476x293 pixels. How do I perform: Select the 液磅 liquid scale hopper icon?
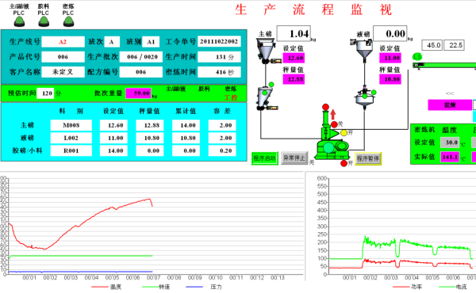(x=363, y=49)
